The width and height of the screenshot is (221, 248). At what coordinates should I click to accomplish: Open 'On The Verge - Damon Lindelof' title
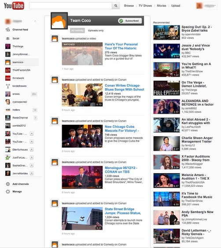[x=194, y=84]
